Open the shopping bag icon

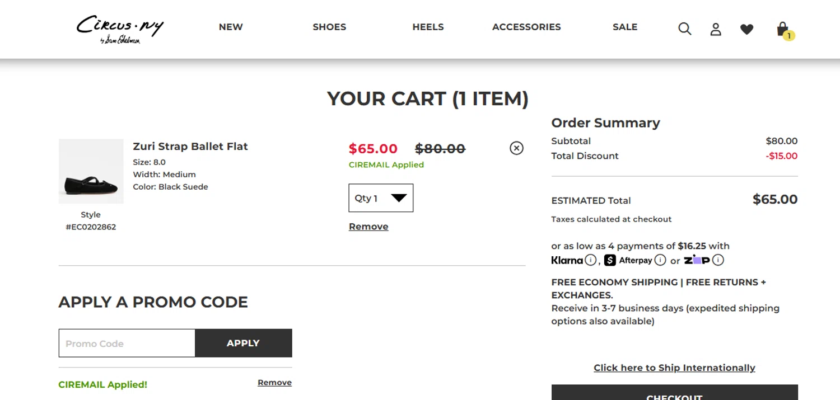tap(783, 29)
